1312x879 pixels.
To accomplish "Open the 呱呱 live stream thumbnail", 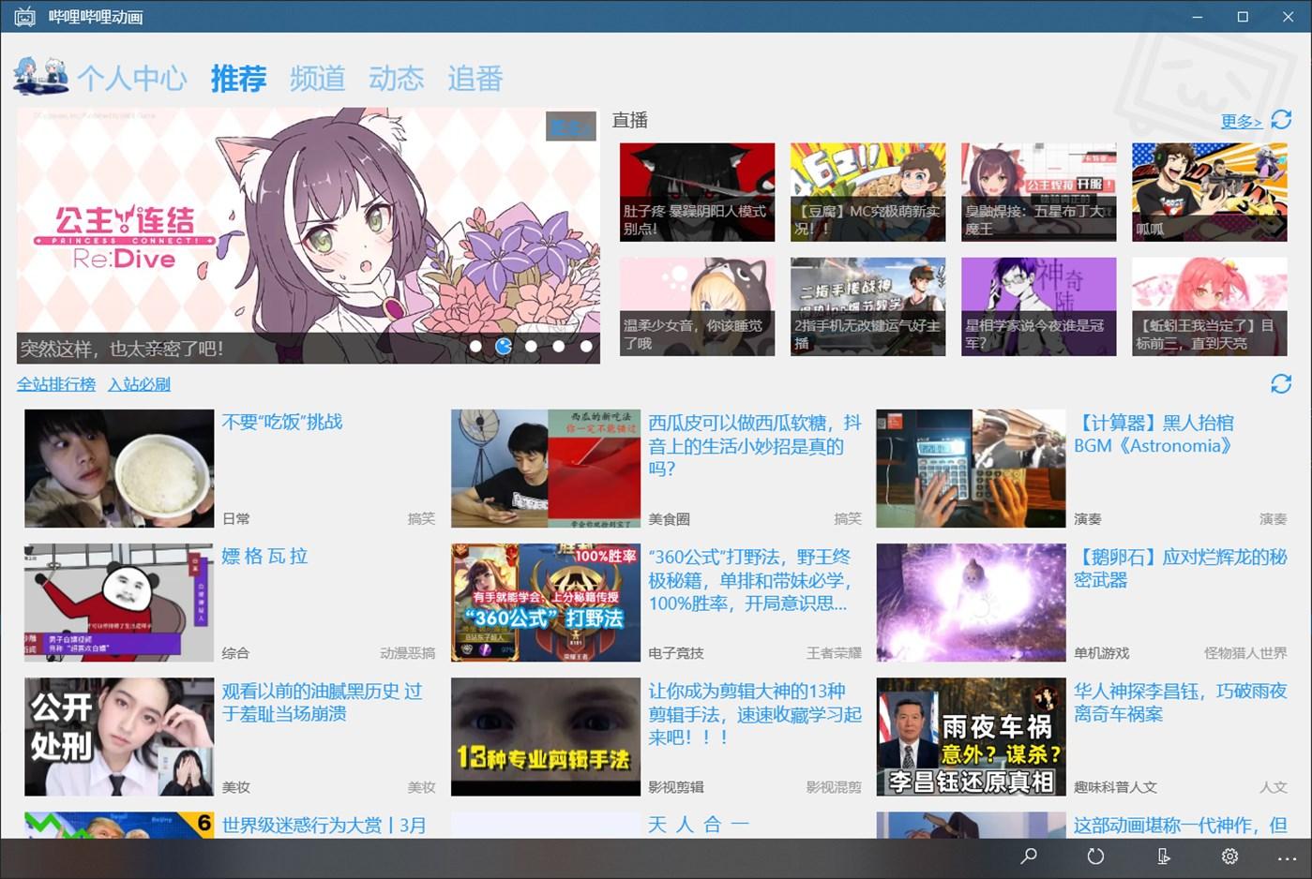I will [x=1209, y=191].
